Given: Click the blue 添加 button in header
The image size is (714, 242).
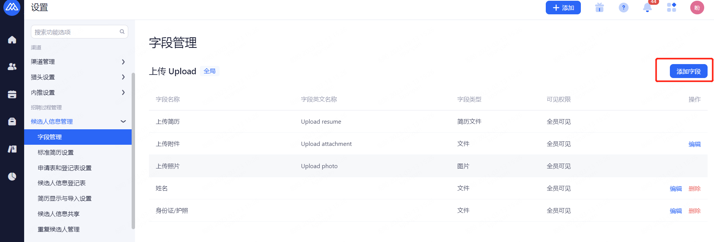Looking at the screenshot, I should 563,8.
